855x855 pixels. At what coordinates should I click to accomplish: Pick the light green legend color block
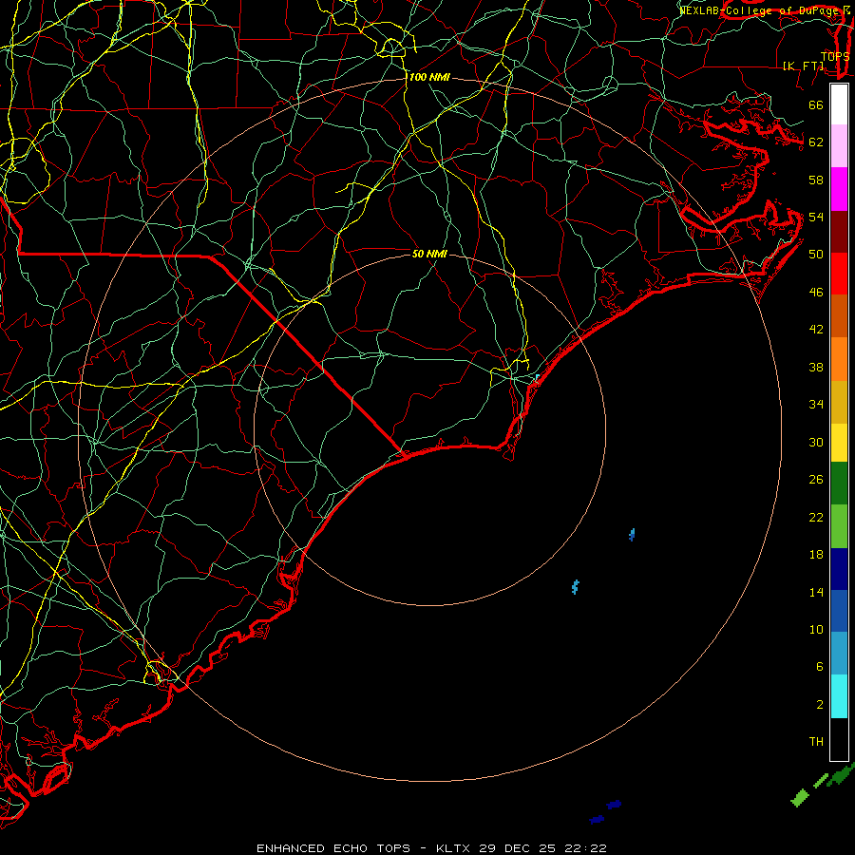tap(839, 526)
